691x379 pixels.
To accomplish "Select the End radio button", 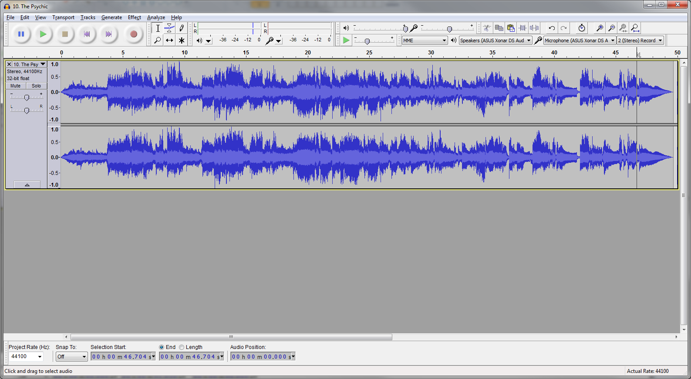I will (x=162, y=347).
